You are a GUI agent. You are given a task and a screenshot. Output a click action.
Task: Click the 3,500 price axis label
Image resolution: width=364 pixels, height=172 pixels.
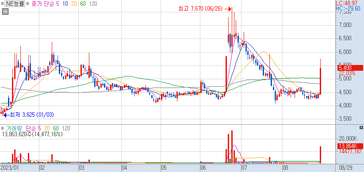345,119
